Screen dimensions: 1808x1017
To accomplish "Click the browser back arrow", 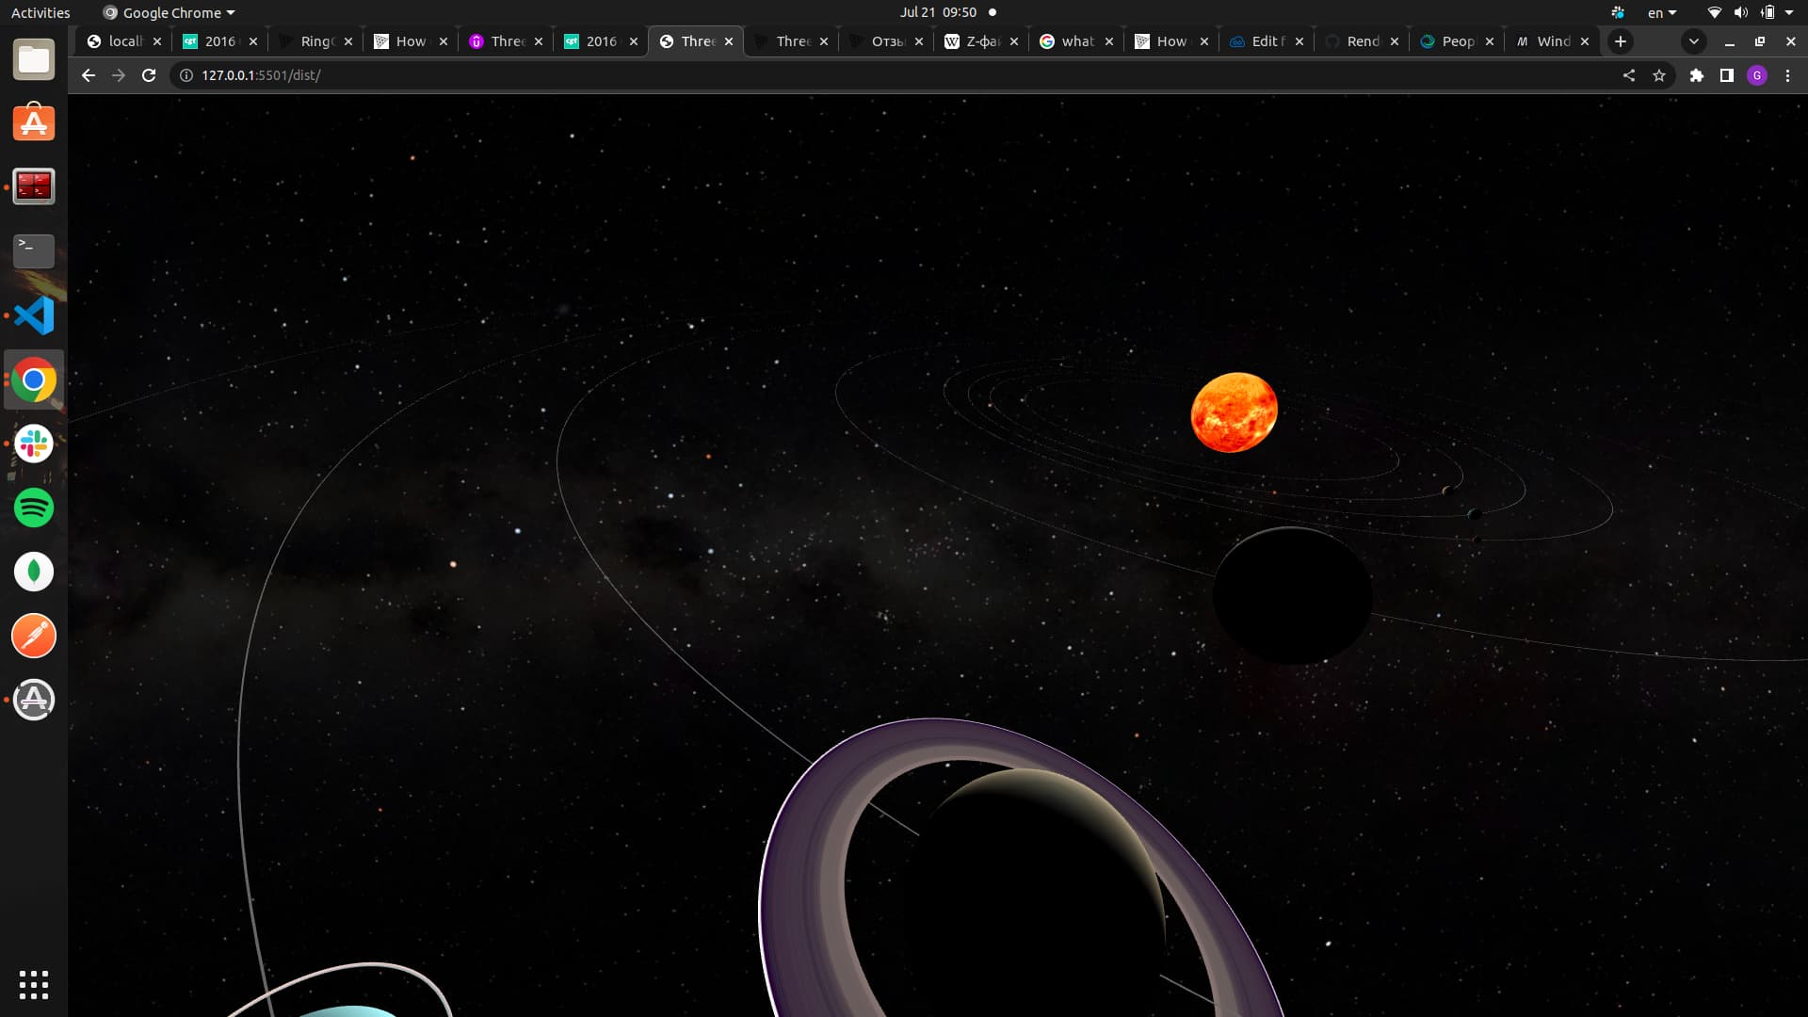I will click(88, 75).
